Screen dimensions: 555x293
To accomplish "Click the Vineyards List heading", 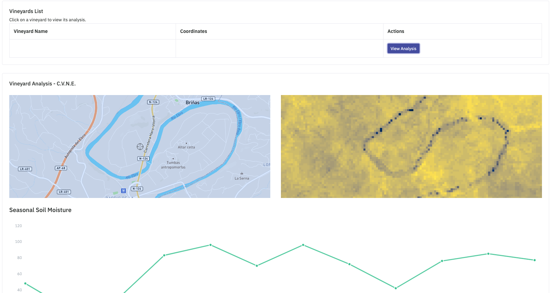I will tap(26, 11).
